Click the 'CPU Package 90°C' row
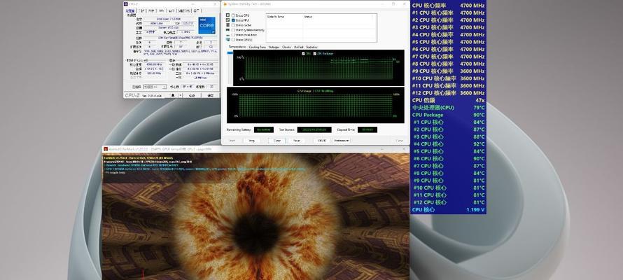Viewport: 623px width, 280px height. (x=449, y=115)
